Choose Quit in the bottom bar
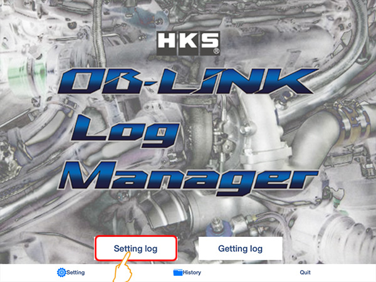The height and width of the screenshot is (282, 376). click(305, 273)
